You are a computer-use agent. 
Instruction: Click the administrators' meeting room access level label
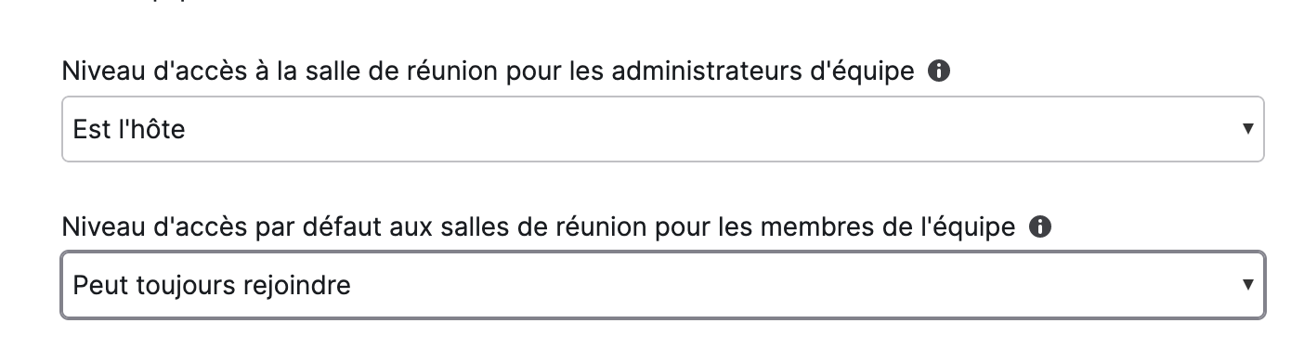tap(489, 72)
